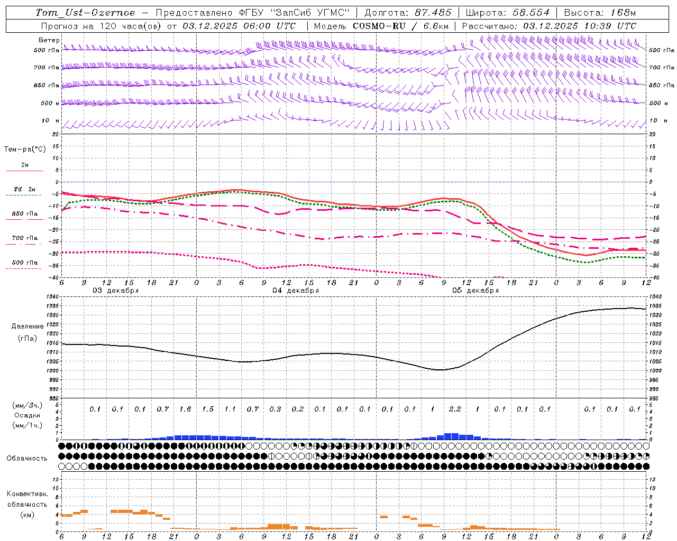Click the 0.3 precipitation value
677x541 pixels.
(x=275, y=409)
